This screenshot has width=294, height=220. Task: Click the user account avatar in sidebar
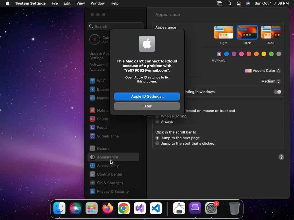95,40
